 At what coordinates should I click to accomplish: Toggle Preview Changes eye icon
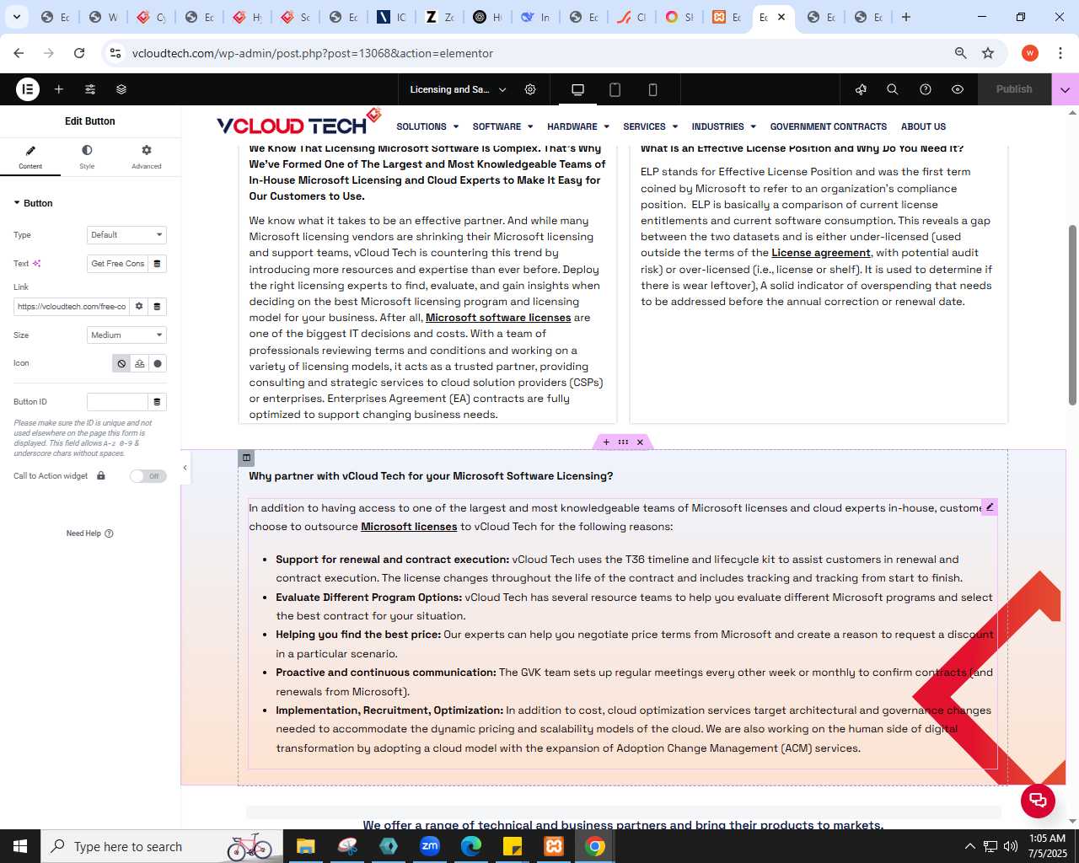(958, 89)
